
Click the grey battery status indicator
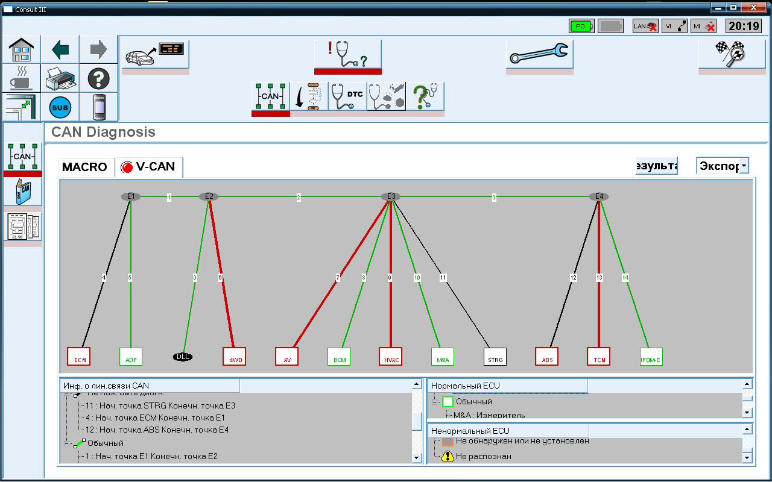coord(610,26)
